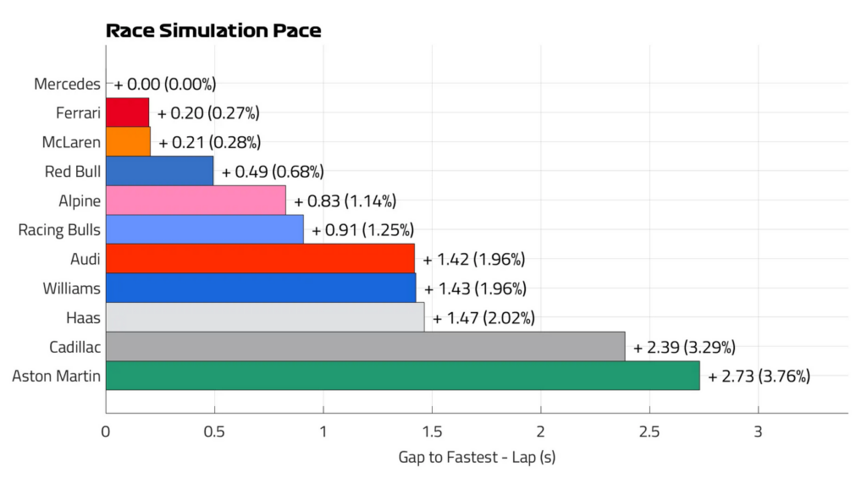Select the red Audi bar
Viewport: 867px width, 478px height.
(261, 259)
